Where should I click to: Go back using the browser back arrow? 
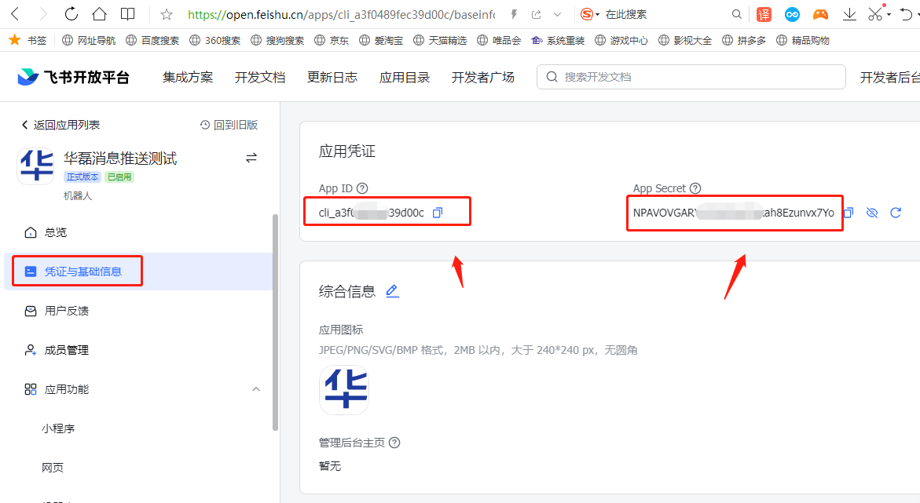tap(15, 14)
